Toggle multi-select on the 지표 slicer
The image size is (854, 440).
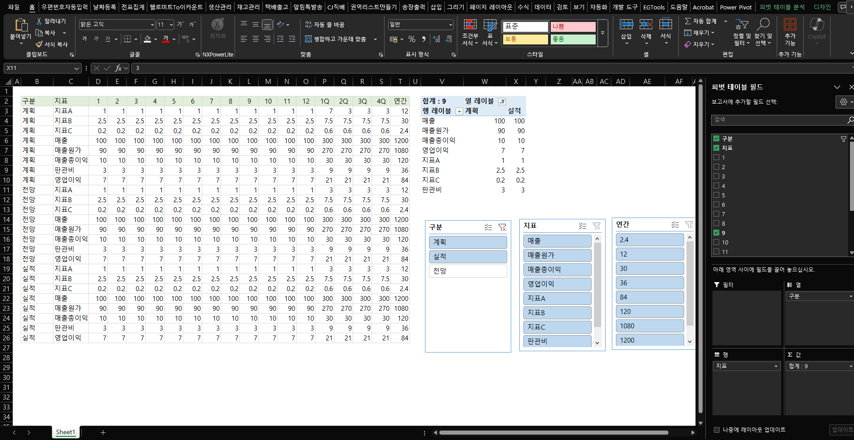click(582, 226)
